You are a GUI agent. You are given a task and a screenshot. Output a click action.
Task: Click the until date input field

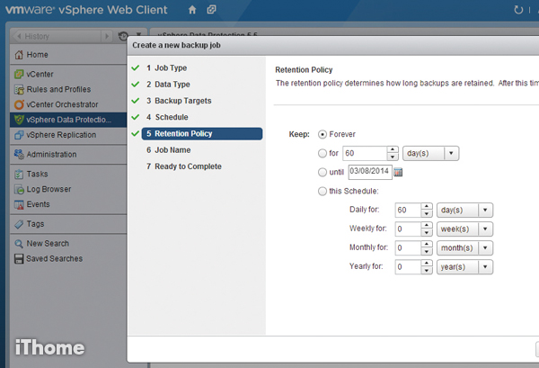point(368,172)
